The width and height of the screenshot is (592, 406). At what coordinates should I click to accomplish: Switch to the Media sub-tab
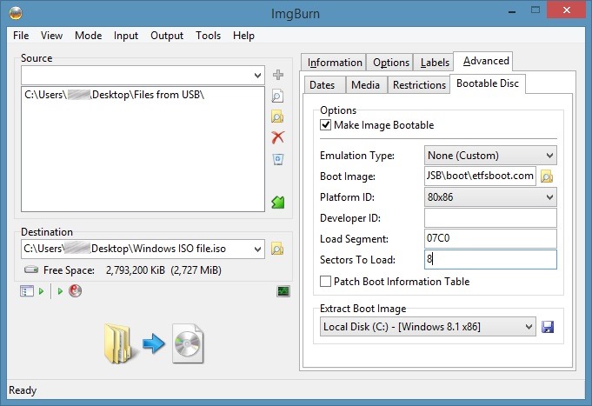365,85
